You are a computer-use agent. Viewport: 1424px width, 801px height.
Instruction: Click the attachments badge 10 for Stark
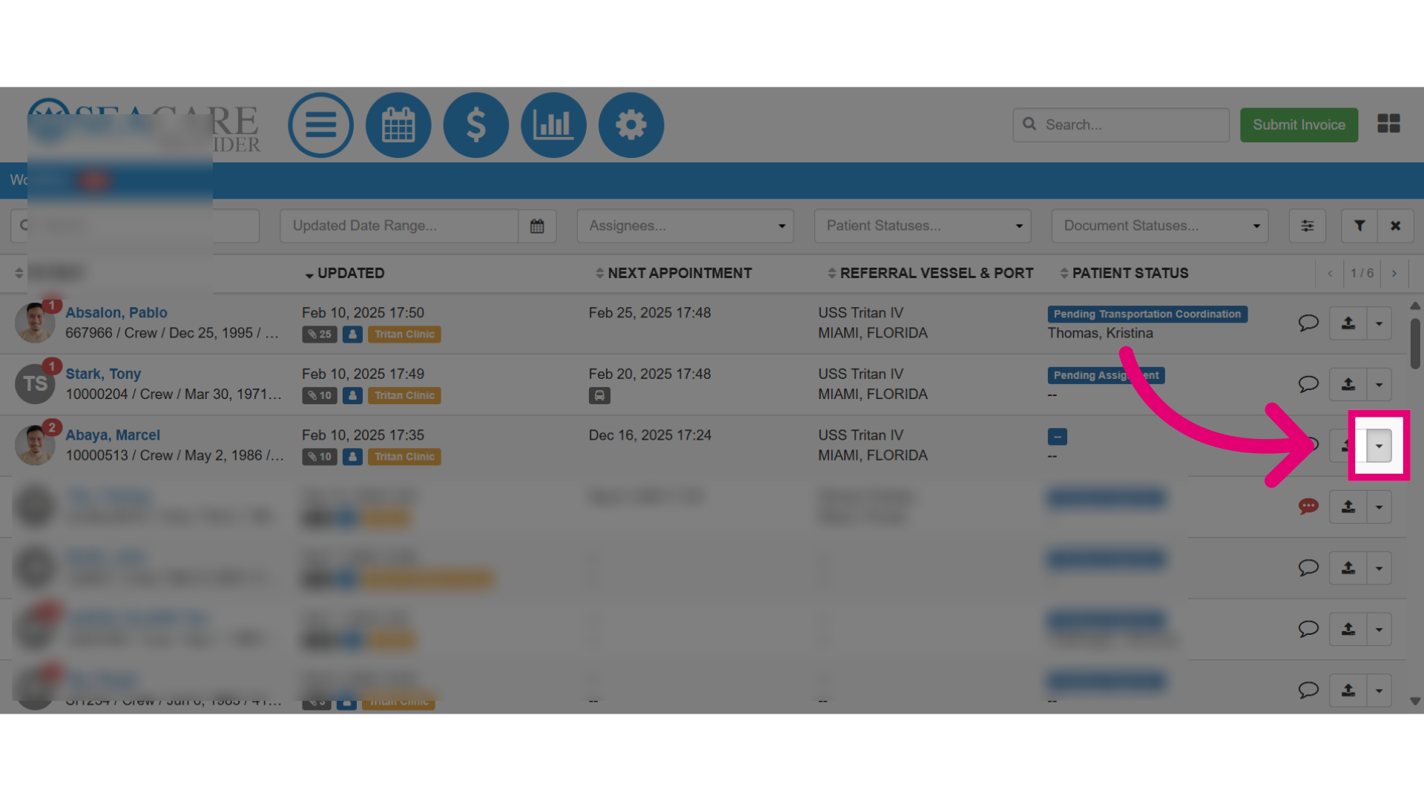coord(320,395)
